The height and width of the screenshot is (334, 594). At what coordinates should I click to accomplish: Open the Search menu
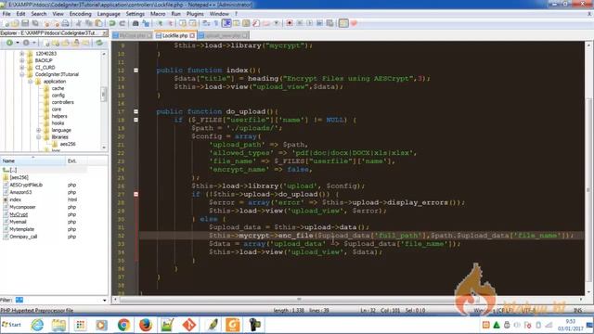pyautogui.click(x=39, y=14)
